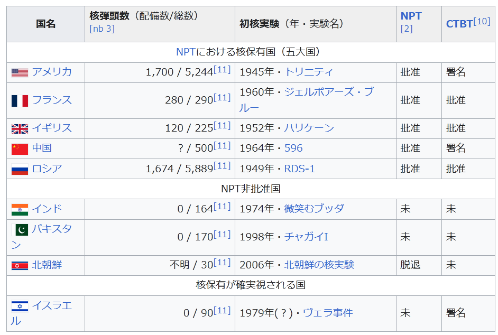Image resolution: width=498 pixels, height=335 pixels.
Task: Click the RDS-1 link
Action: pos(299,169)
